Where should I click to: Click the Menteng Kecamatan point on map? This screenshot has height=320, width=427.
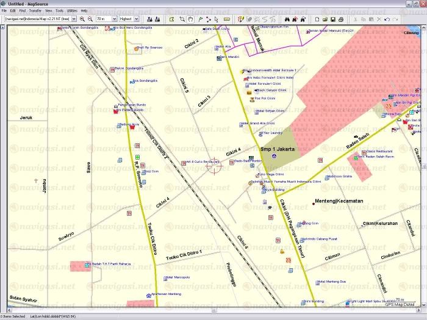click(314, 202)
